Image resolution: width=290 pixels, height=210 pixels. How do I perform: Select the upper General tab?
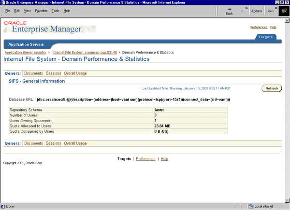click(13, 73)
